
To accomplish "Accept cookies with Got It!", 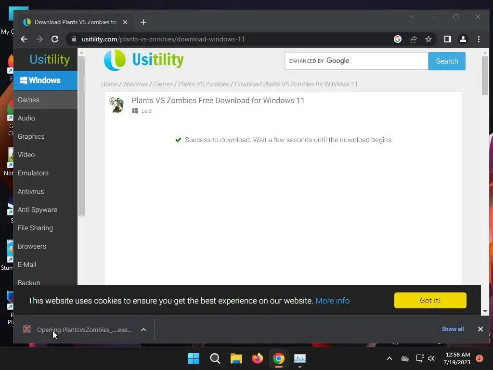I will tap(430, 301).
